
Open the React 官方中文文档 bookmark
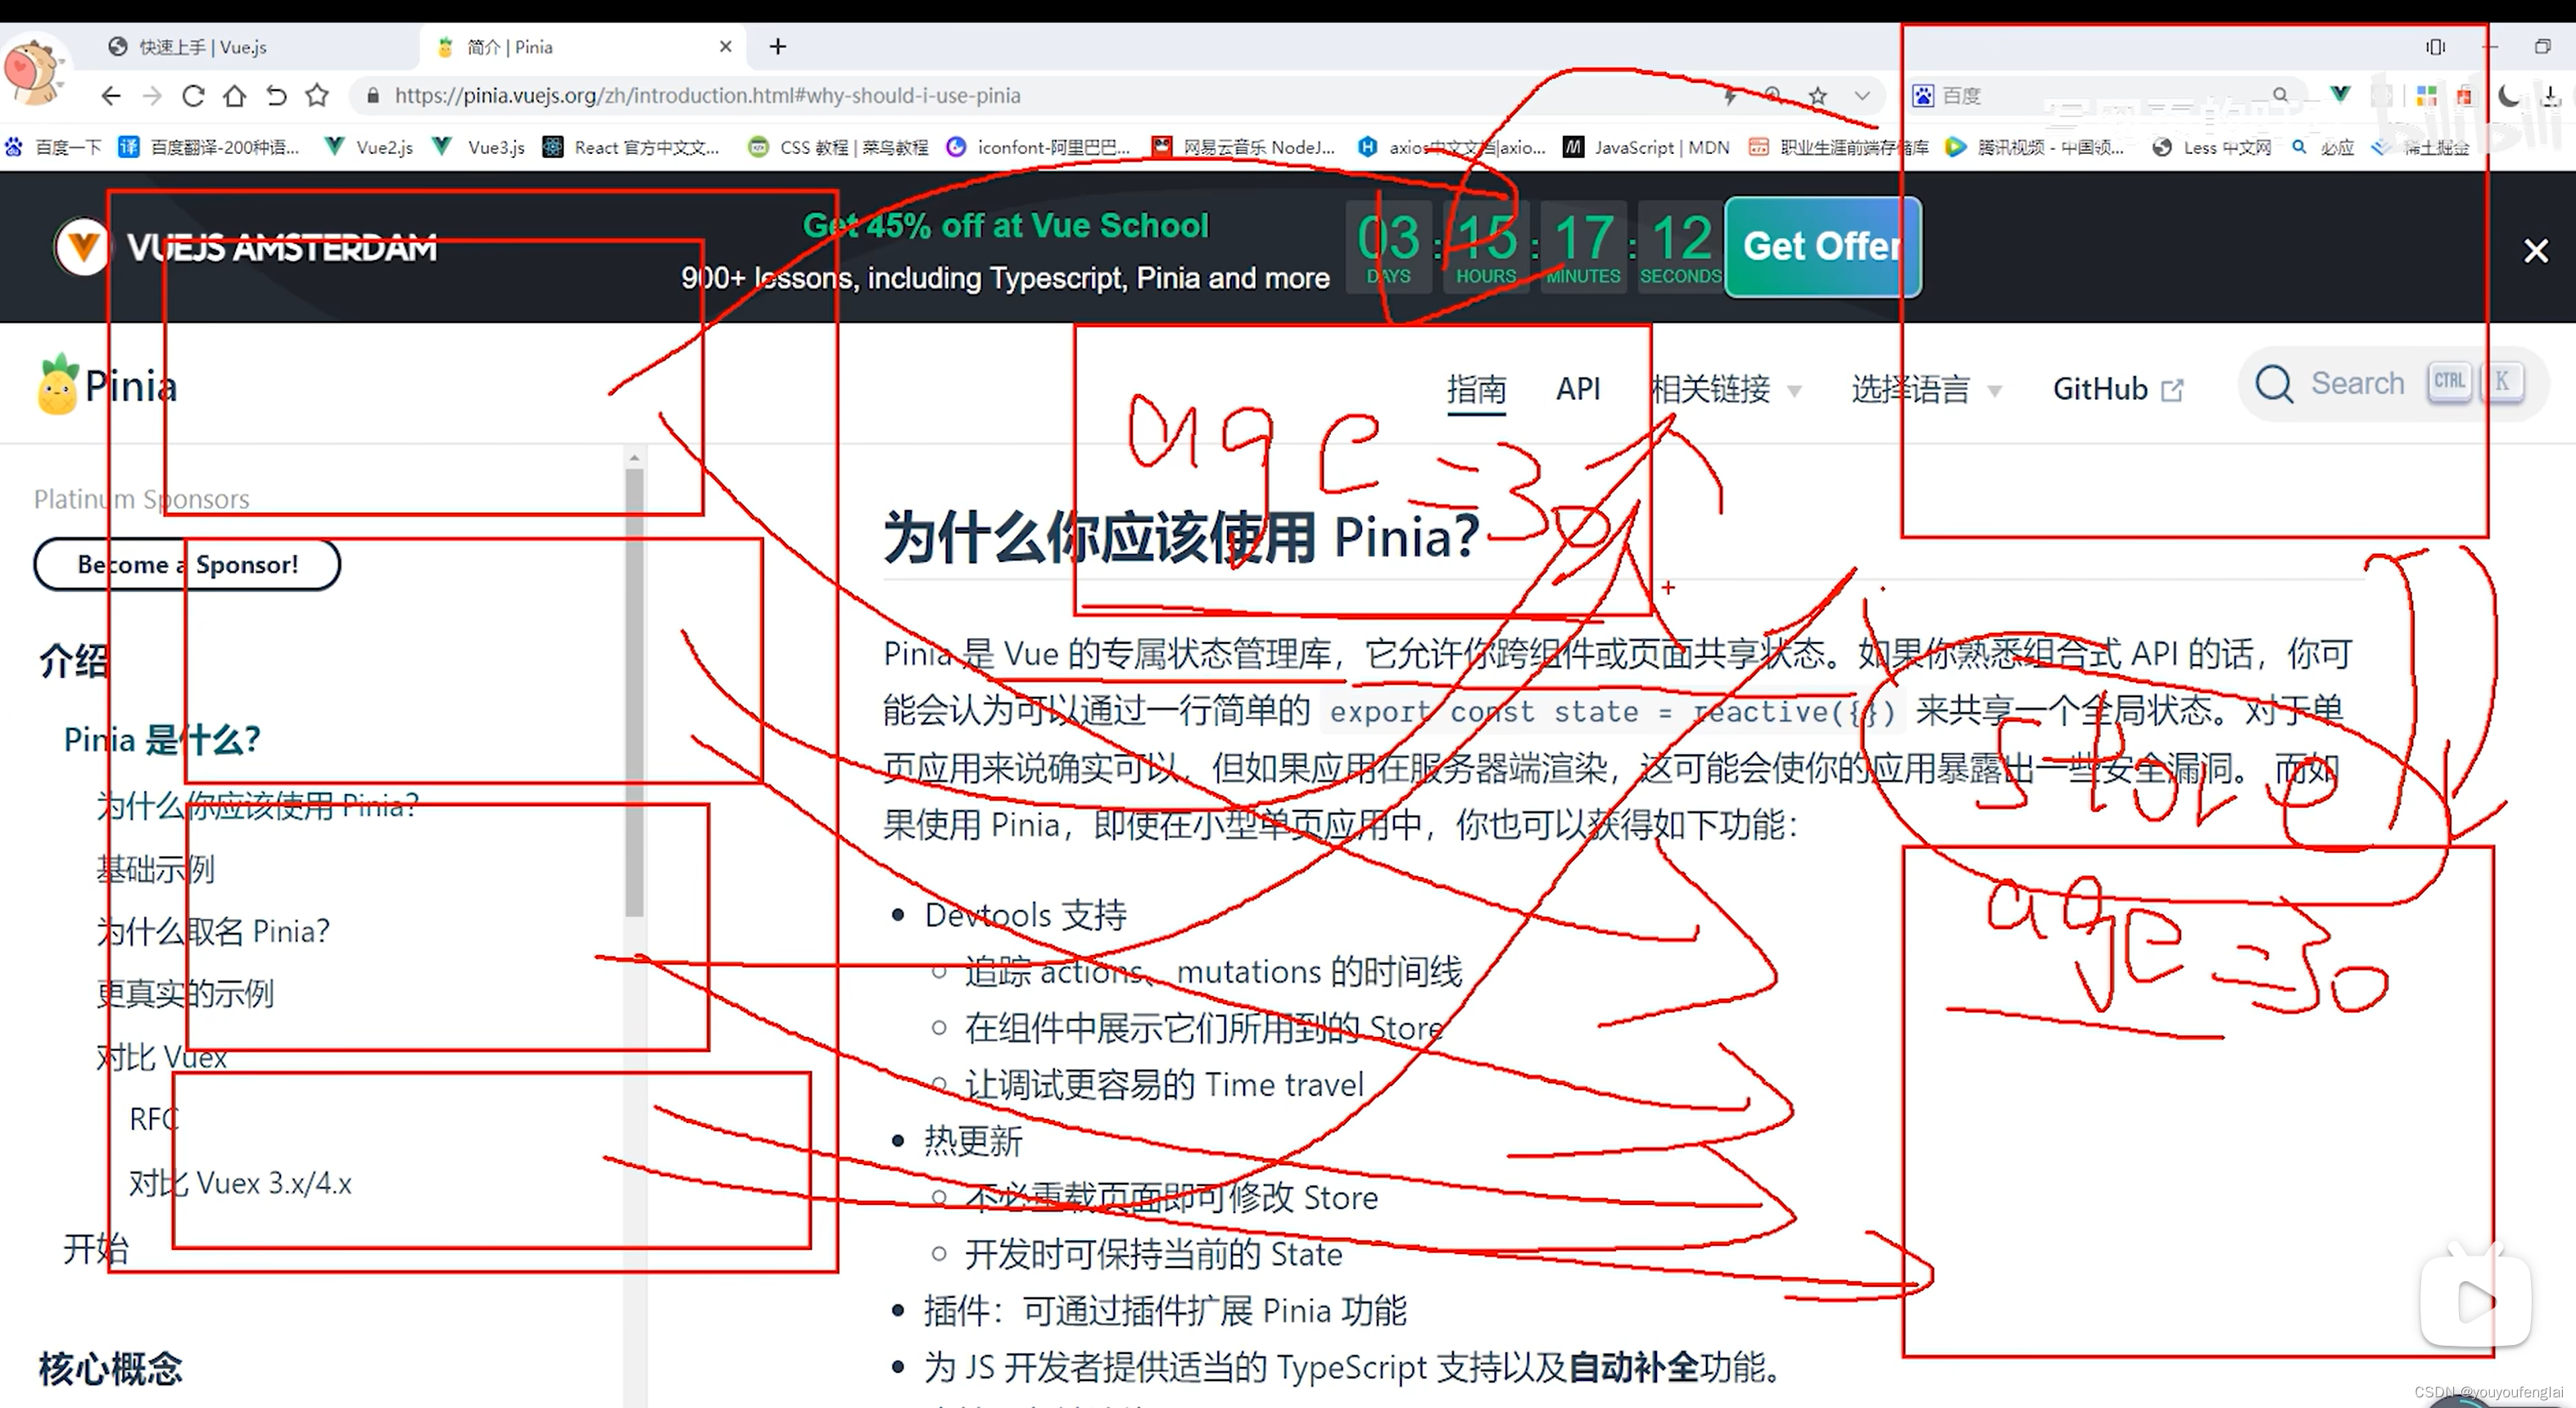tap(631, 148)
